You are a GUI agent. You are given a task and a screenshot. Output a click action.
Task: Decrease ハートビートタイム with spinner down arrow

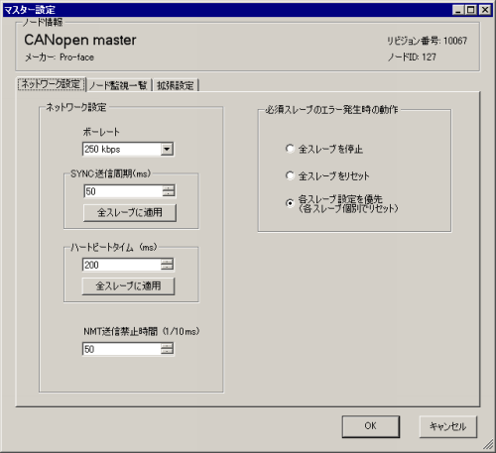click(x=168, y=268)
